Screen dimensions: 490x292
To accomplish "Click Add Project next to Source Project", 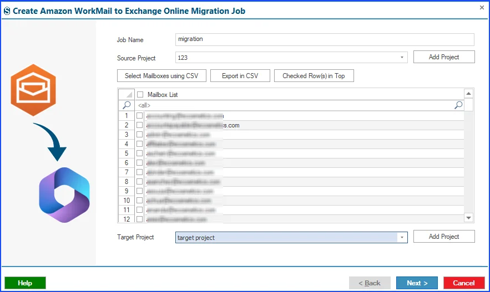I will pos(444,57).
